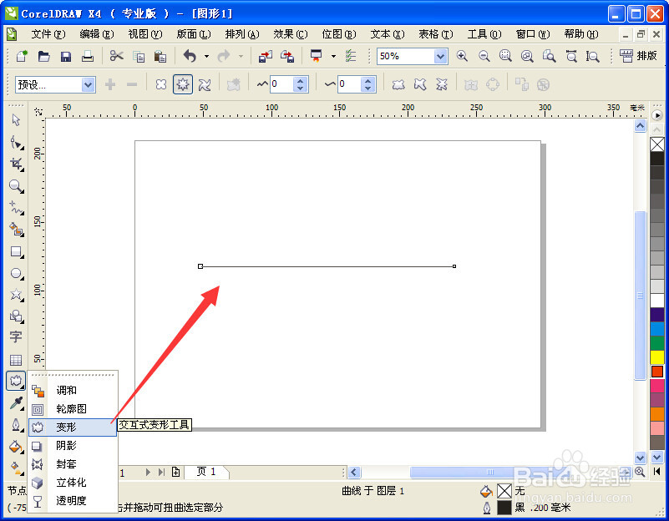Click the zipper amplitude input field
669x521 pixels.
[x=281, y=84]
